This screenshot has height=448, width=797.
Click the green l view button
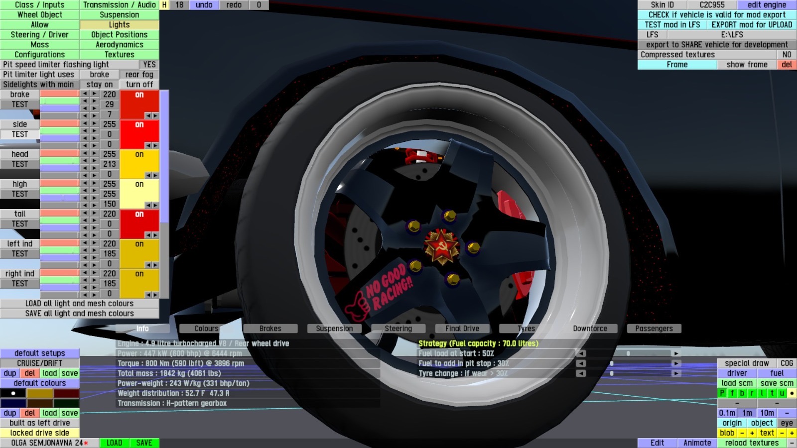(762, 393)
